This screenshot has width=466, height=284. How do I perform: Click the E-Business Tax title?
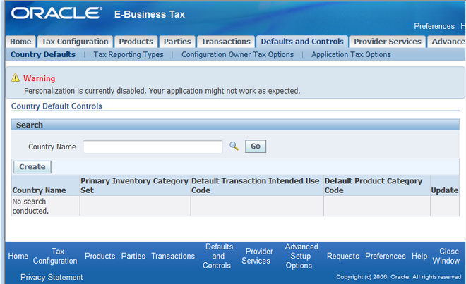(150, 14)
